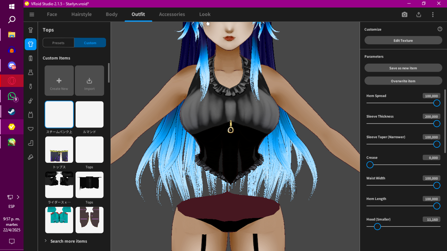Click the Custom Items list scrollbar

(x=109, y=73)
